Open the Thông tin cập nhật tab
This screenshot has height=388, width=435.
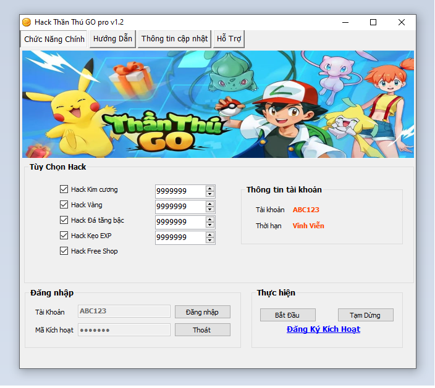point(174,39)
